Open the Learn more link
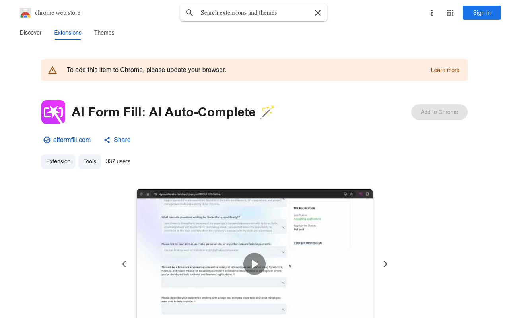Image resolution: width=509 pixels, height=318 pixels. [445, 70]
